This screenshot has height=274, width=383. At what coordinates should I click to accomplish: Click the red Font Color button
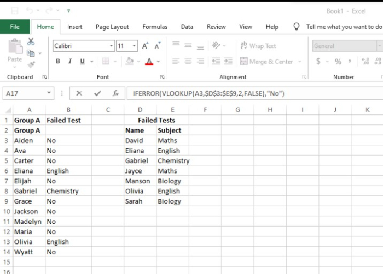click(x=149, y=62)
